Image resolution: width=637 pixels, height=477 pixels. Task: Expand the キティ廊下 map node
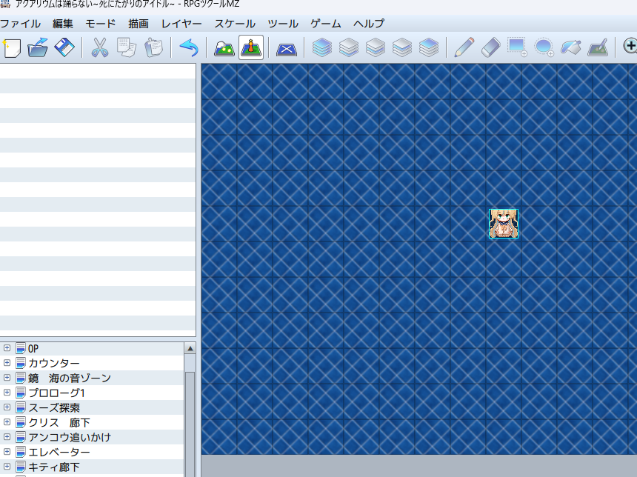click(7, 467)
